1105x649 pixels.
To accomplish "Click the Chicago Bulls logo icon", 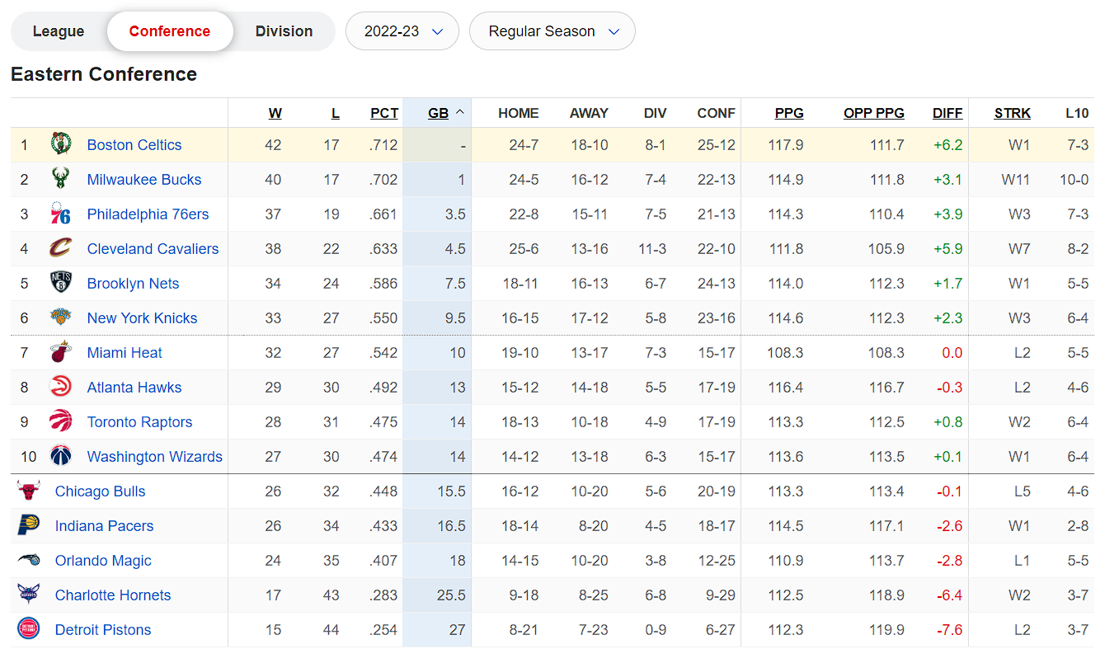I will 29,491.
